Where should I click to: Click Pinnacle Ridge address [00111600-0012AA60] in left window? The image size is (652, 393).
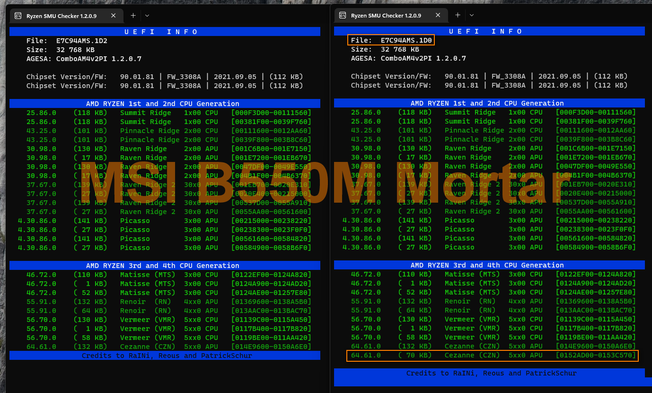tap(271, 131)
